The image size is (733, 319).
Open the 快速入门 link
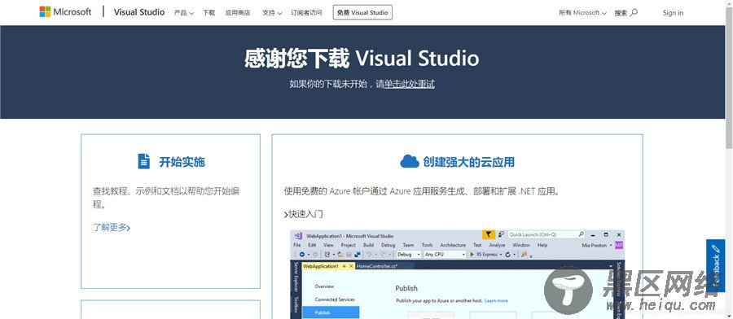coord(304,214)
